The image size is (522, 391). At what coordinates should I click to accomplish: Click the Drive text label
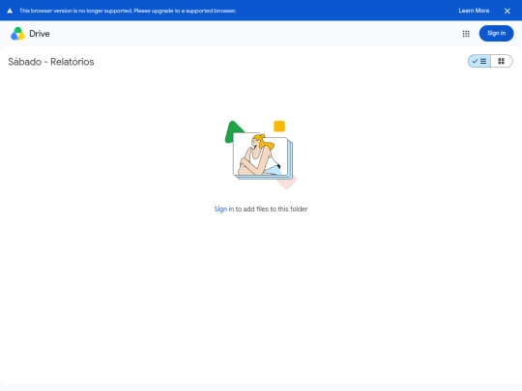click(40, 34)
